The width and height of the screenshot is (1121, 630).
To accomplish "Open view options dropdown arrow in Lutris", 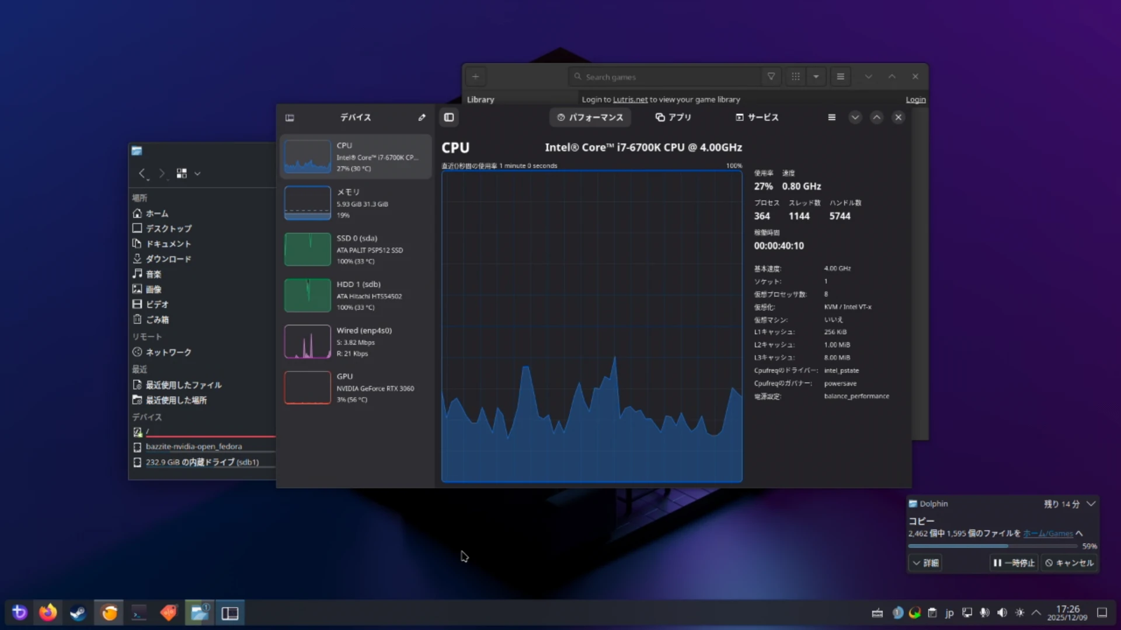I will [816, 76].
